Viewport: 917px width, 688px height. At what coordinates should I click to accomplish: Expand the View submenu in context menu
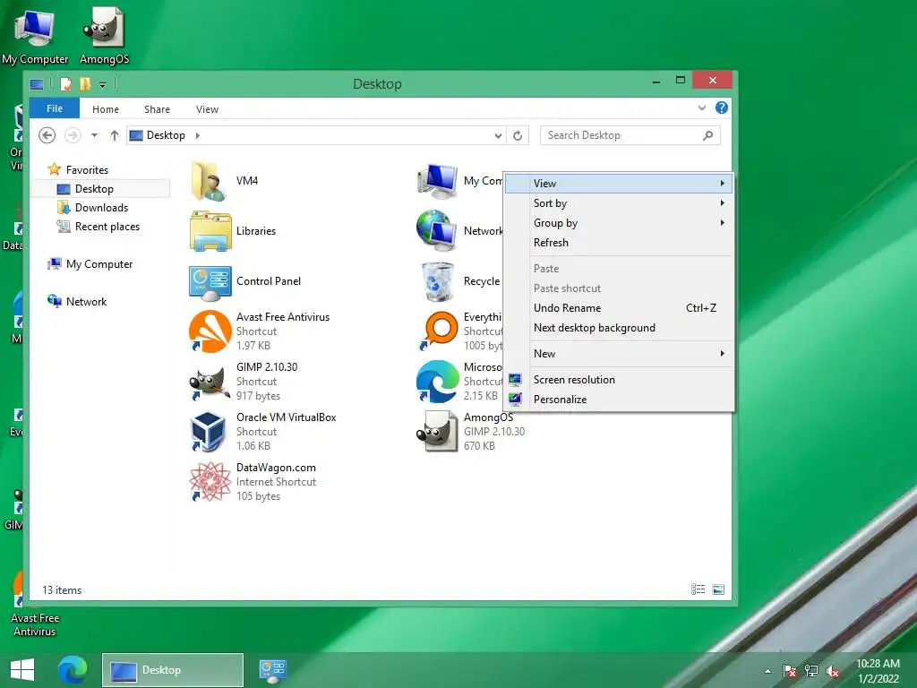click(619, 184)
